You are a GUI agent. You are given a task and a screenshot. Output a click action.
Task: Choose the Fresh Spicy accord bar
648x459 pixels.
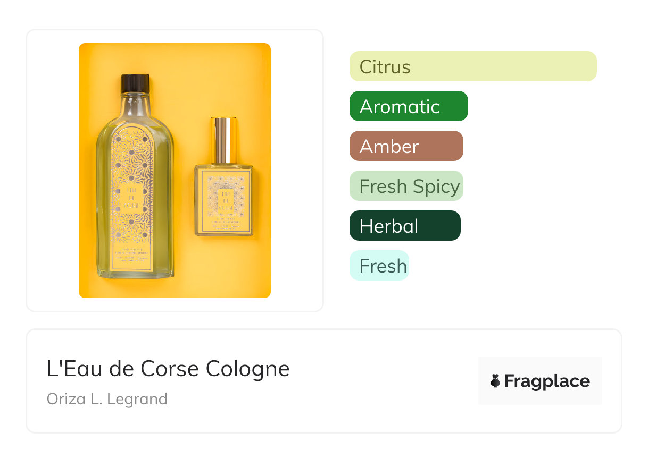point(406,186)
